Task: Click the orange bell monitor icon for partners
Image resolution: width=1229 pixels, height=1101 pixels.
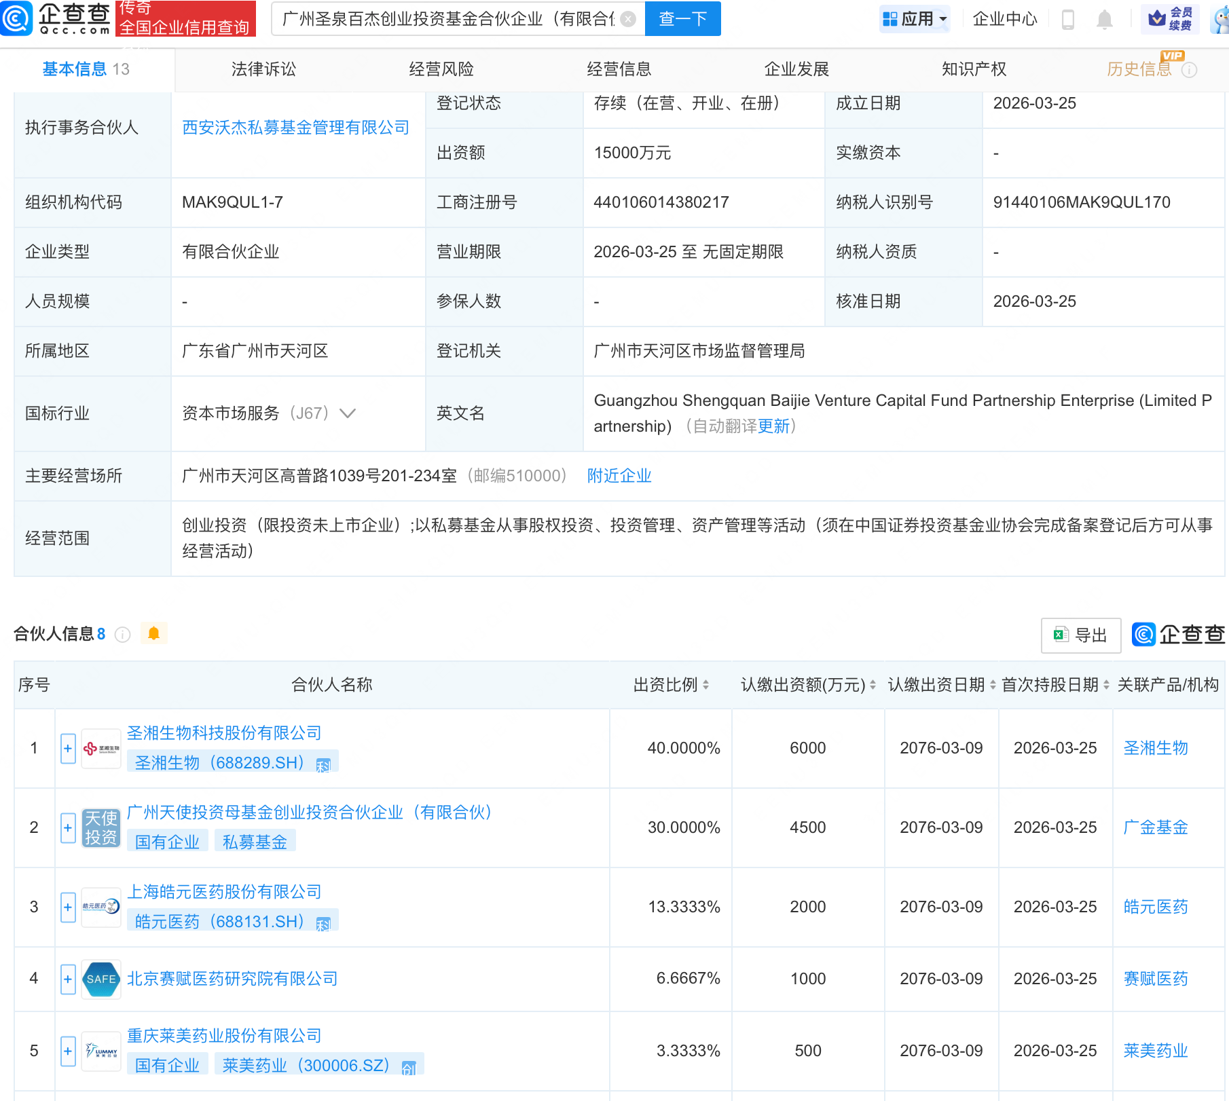Action: (154, 633)
